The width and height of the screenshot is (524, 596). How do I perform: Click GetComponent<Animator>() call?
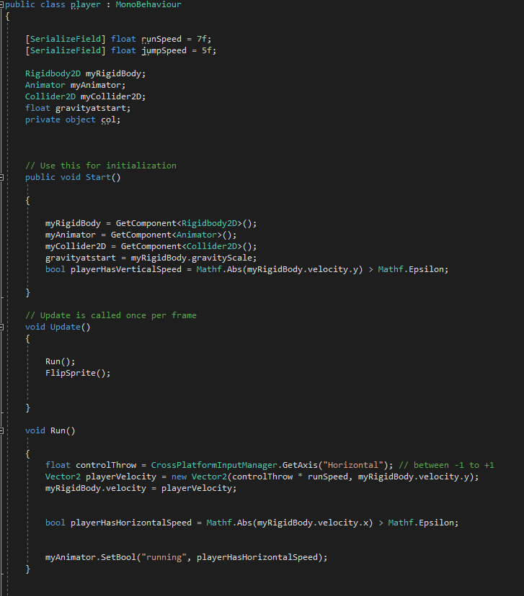[174, 235]
